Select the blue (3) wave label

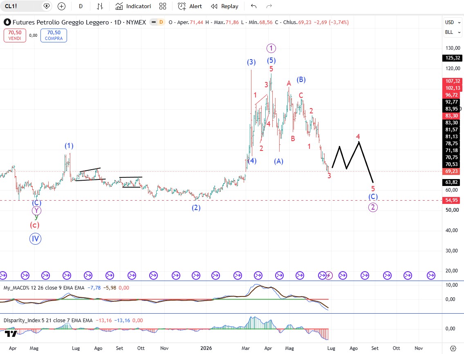tap(251, 62)
